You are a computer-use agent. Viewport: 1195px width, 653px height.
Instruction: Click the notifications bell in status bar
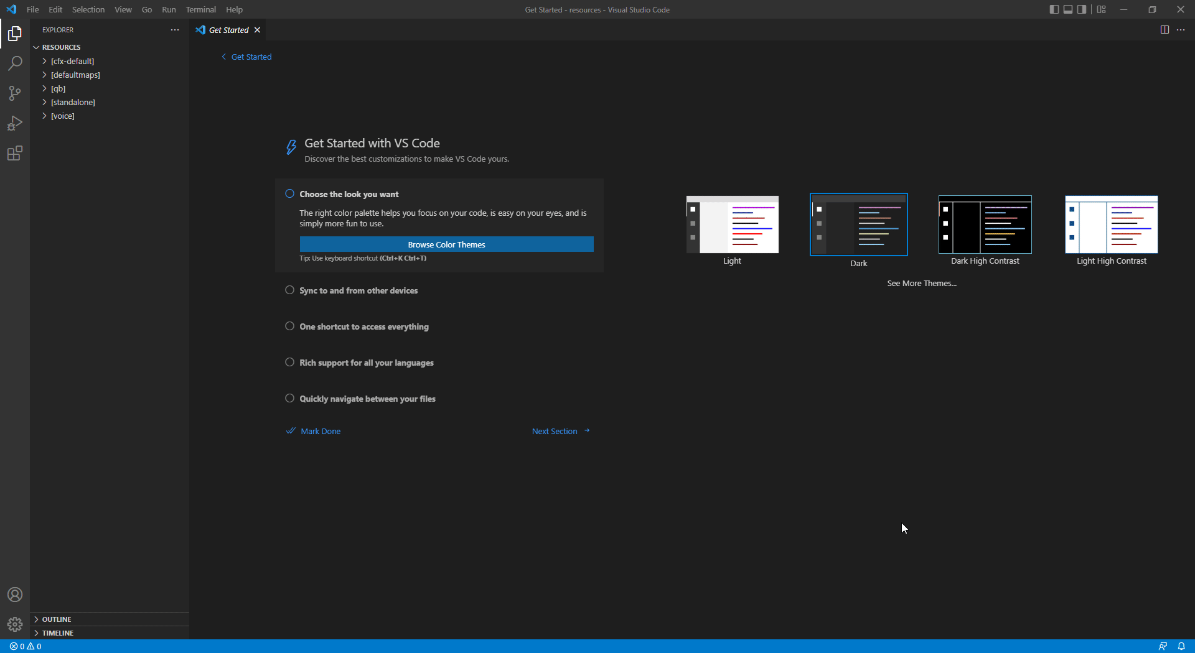tap(1181, 646)
